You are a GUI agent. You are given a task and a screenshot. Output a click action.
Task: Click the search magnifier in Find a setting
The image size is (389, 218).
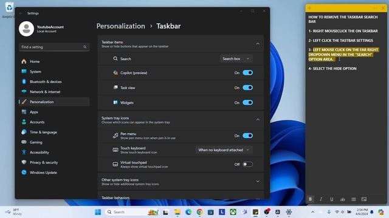(85, 47)
